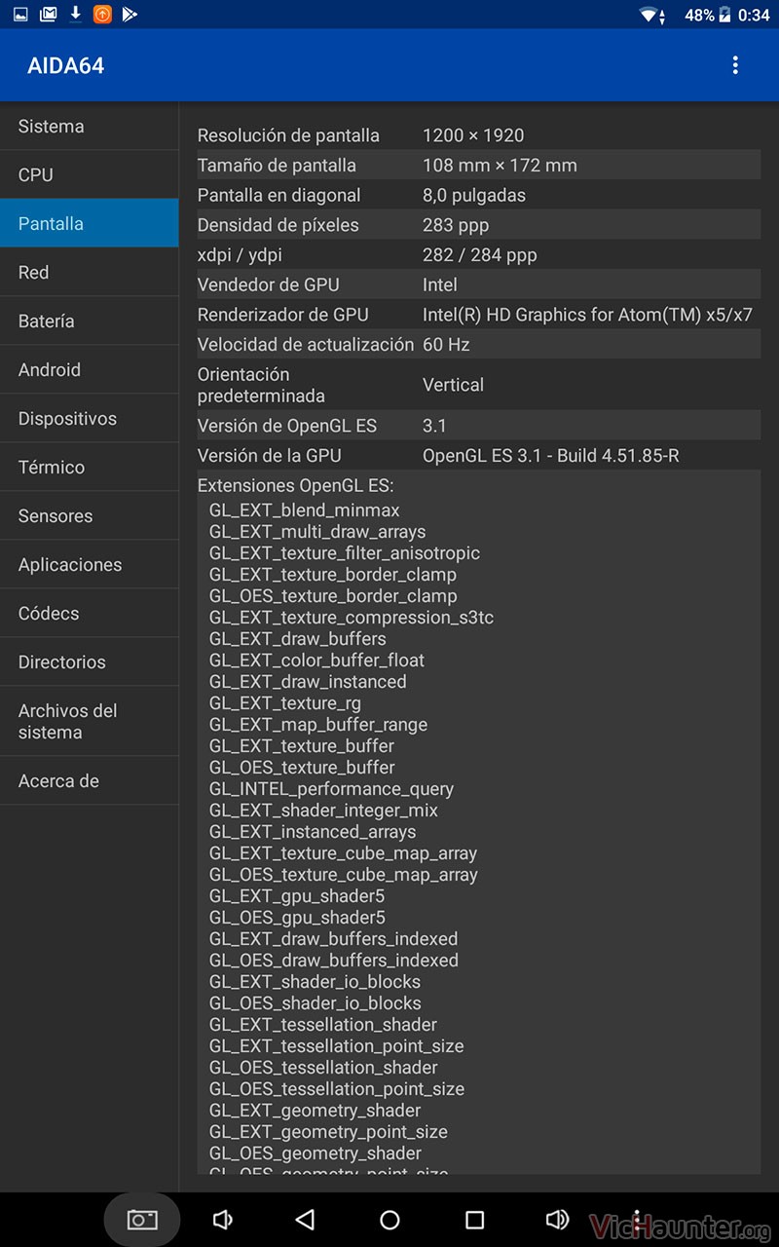779x1247 pixels.
Task: Tap the GL_EXT_map_buffer_range line
Action: (x=318, y=724)
